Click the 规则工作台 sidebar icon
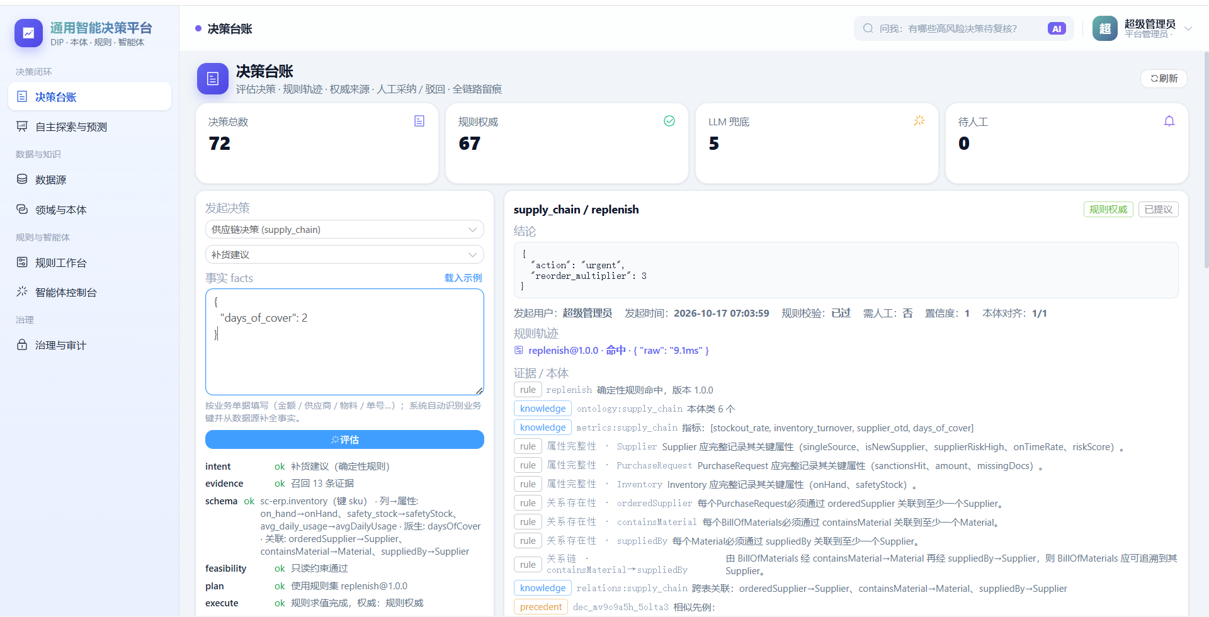Viewport: 1209px width, 617px height. [22, 262]
